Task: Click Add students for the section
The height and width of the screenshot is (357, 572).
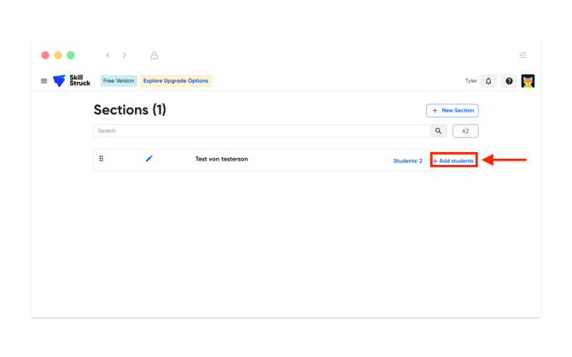Action: point(453,161)
